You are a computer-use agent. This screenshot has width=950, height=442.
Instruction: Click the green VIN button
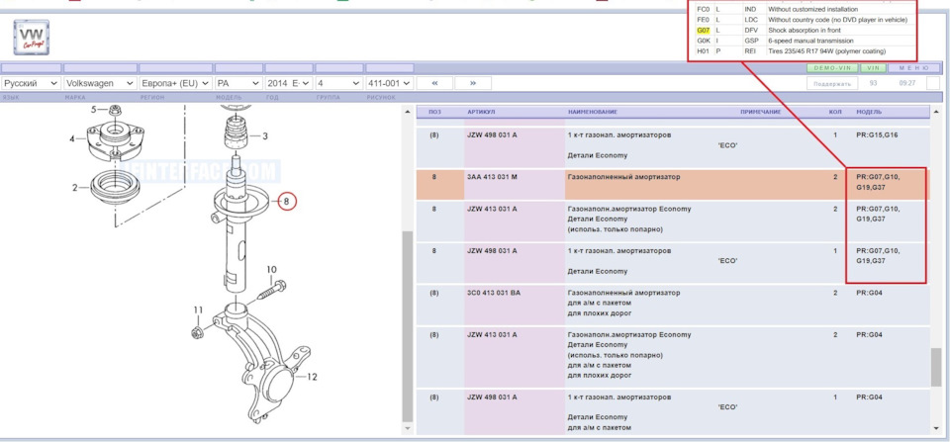[873, 68]
